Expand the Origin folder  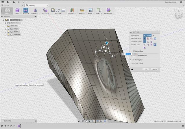(5, 29)
